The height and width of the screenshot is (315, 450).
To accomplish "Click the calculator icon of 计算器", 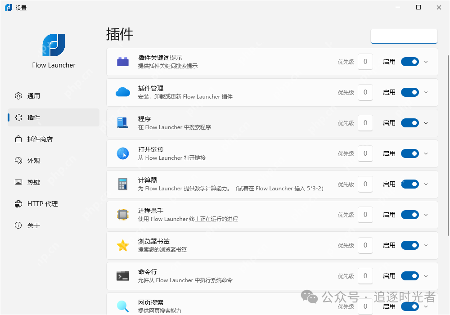I will pyautogui.click(x=123, y=184).
